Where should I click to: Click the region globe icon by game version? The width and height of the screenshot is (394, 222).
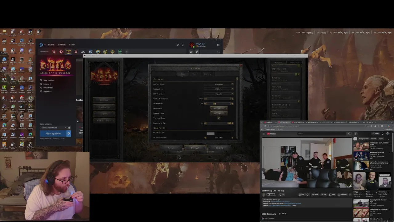coord(69,128)
